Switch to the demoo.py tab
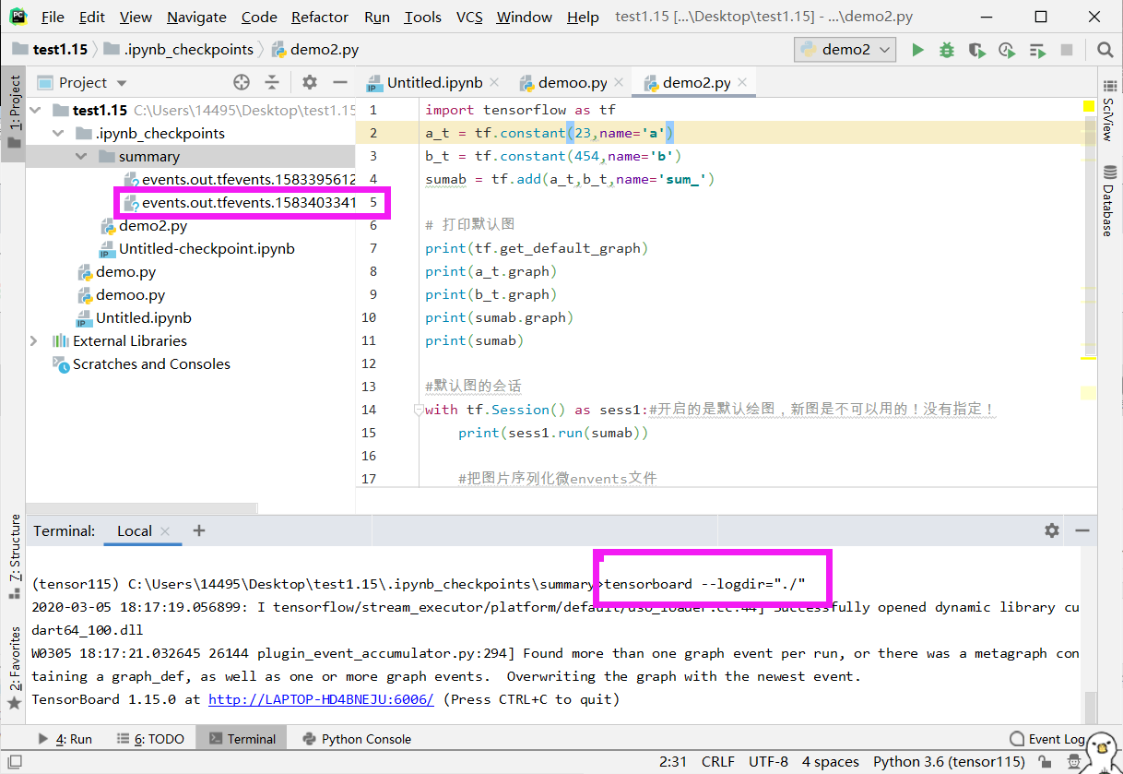Screen dimensions: 1123x774 (573, 83)
